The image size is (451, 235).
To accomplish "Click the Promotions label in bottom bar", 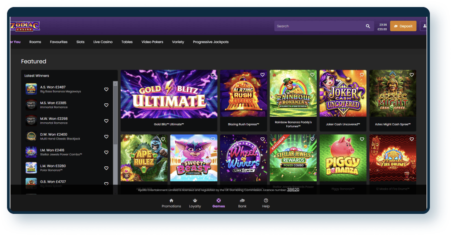I will (171, 206).
